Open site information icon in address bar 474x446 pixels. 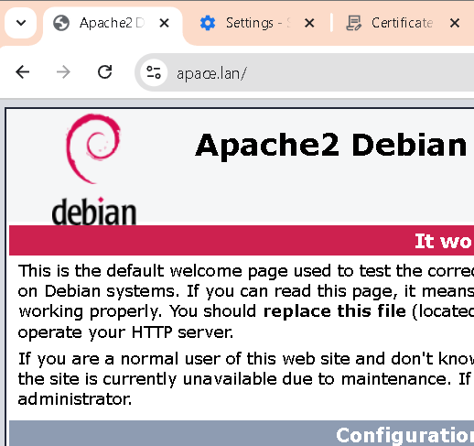coord(154,72)
